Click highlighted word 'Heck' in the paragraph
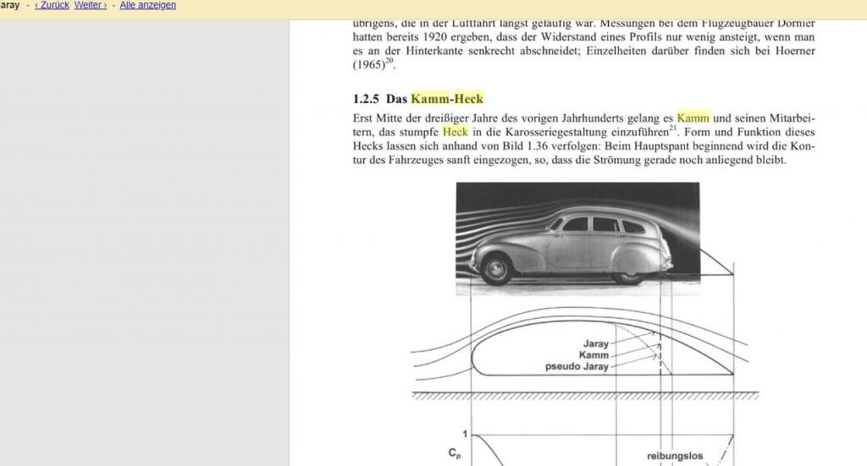867x466 pixels. (x=455, y=132)
